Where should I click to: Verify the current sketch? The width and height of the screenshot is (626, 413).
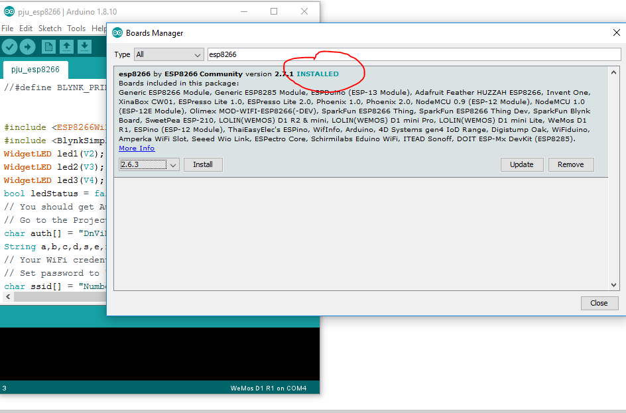coord(9,46)
